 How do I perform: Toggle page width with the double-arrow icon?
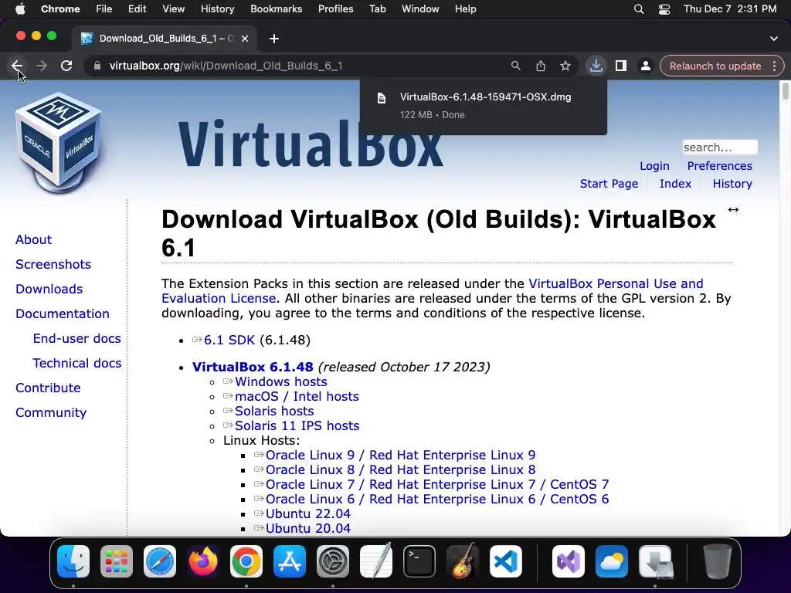click(x=733, y=210)
